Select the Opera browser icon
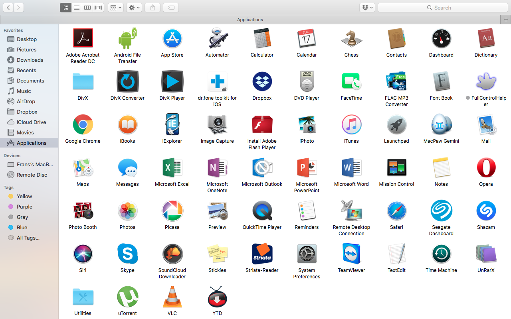The image size is (511, 319). [x=486, y=167]
